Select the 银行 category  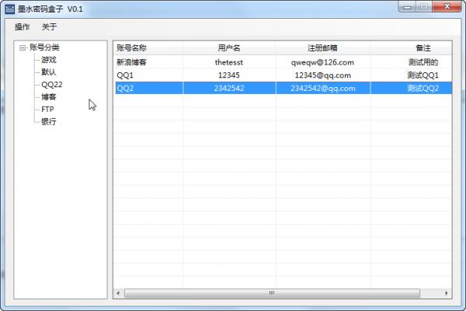49,122
